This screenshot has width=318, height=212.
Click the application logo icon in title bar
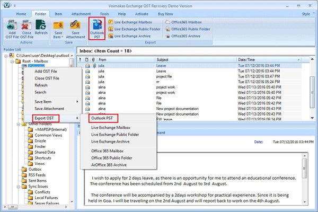7,5
